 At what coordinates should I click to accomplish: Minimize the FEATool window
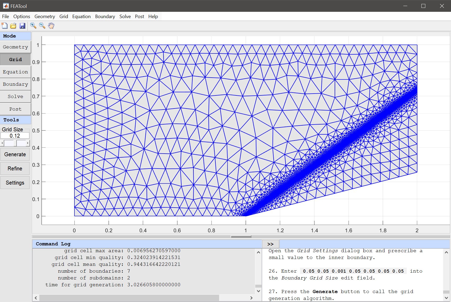pyautogui.click(x=405, y=6)
